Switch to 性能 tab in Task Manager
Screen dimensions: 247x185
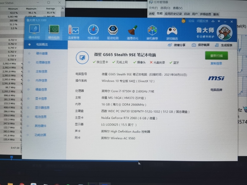click(x=159, y=14)
